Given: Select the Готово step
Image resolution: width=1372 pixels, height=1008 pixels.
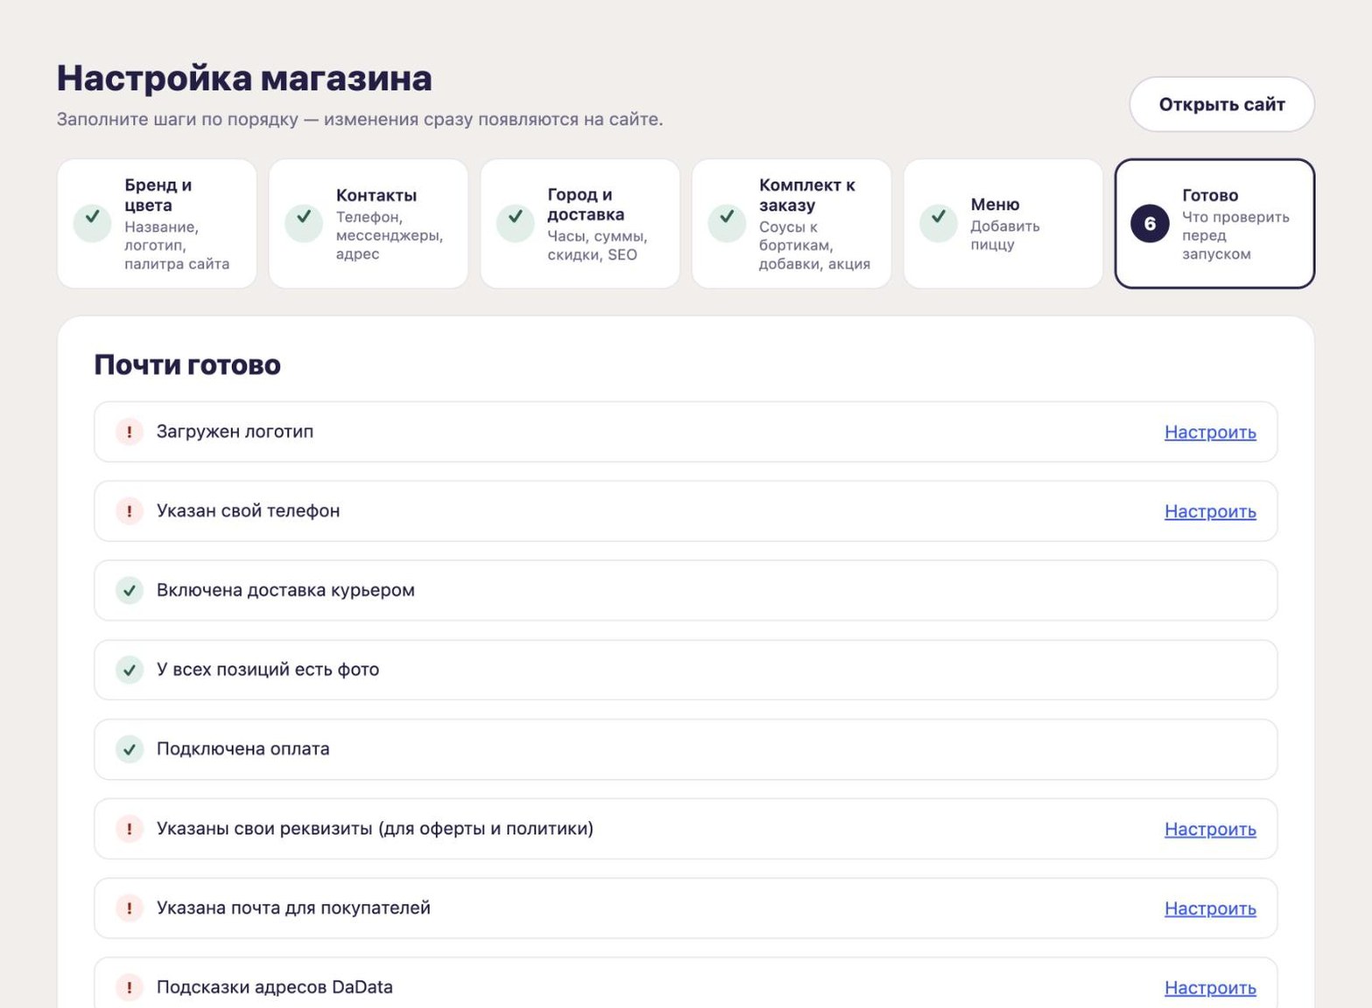Looking at the screenshot, I should (1214, 224).
